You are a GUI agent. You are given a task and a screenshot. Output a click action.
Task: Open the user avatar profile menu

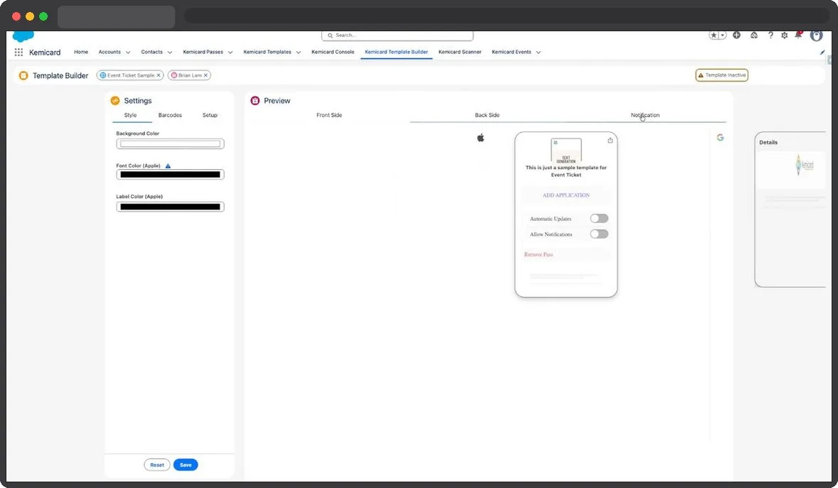tap(816, 36)
